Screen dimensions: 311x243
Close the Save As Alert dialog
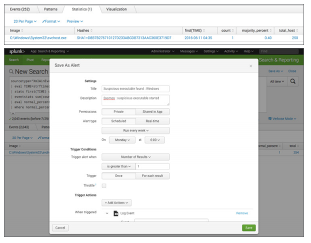(x=251, y=65)
